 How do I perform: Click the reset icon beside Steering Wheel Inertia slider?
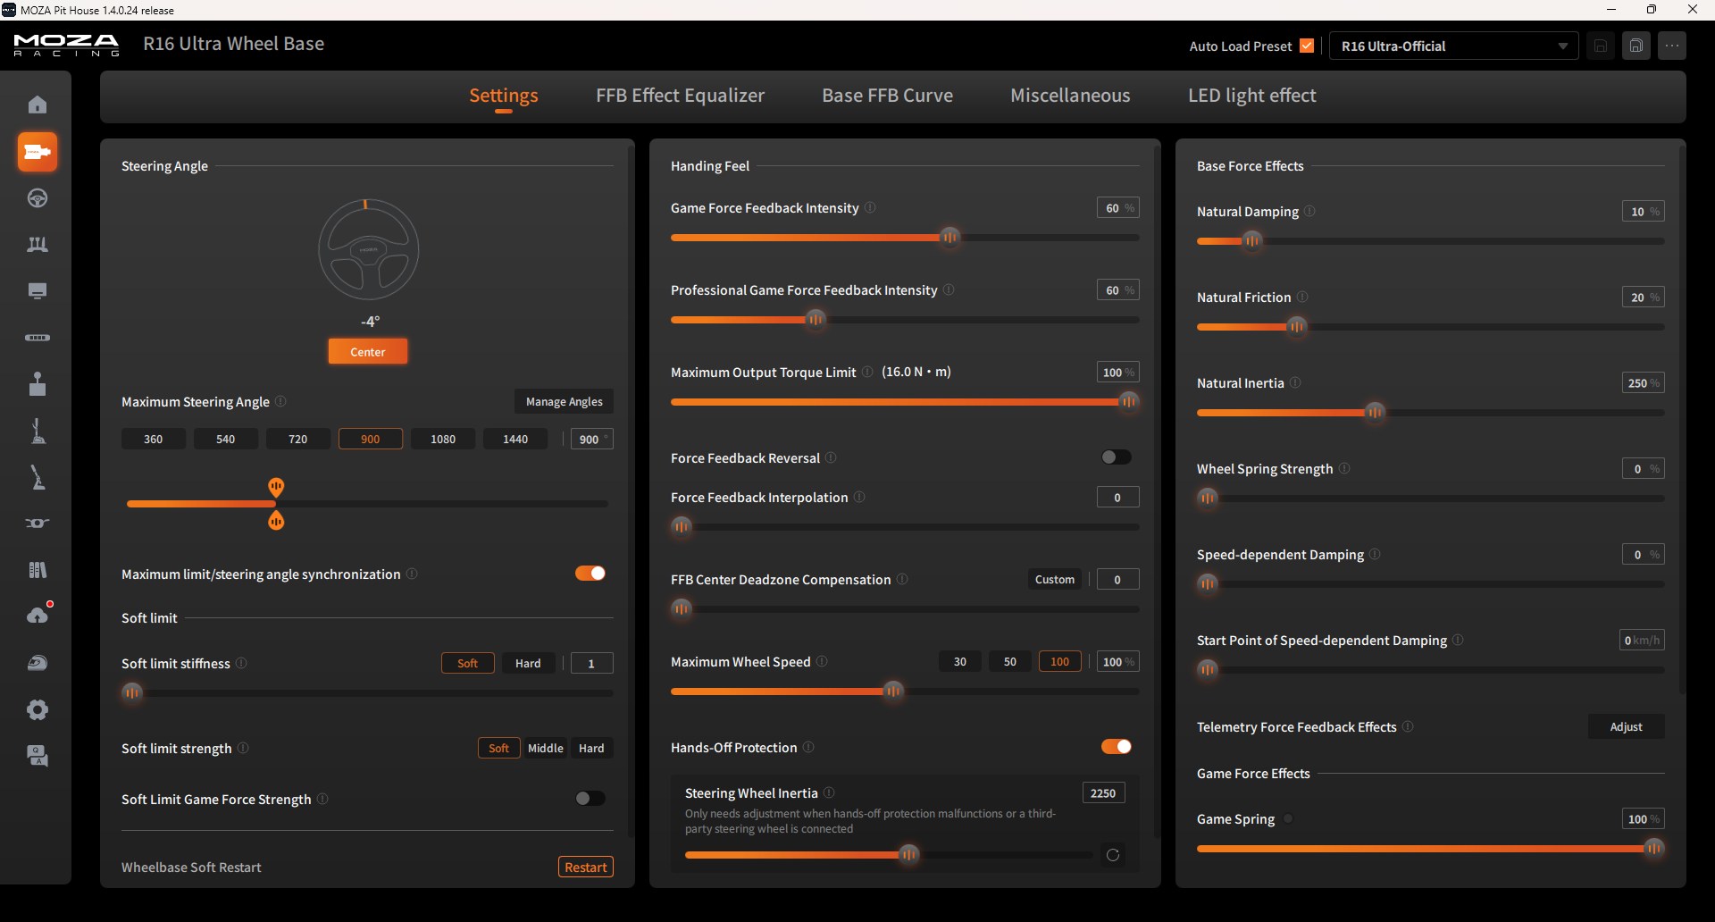coord(1113,855)
